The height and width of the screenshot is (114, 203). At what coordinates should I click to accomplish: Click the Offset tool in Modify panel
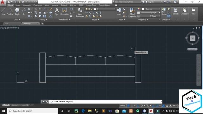51,16
